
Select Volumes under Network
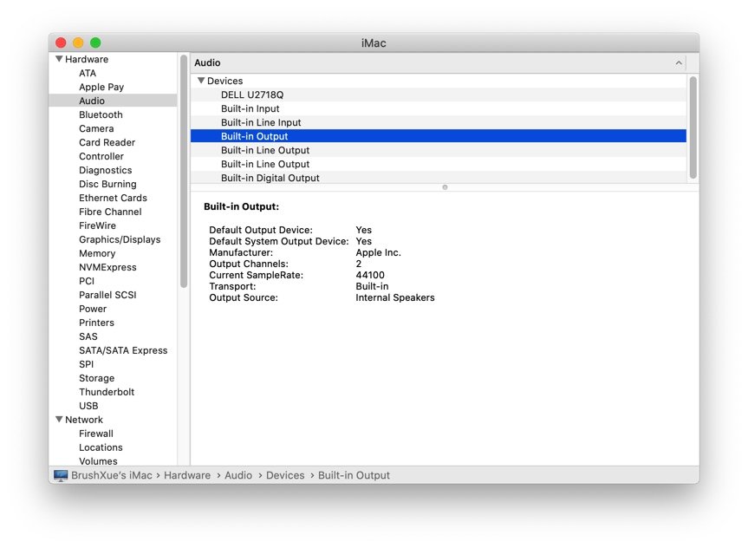coord(98,460)
